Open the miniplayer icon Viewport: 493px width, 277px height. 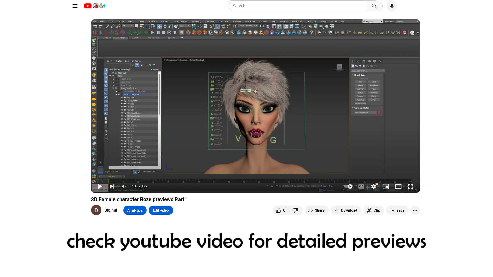click(386, 186)
